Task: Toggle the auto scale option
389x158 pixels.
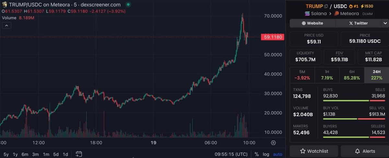Action: pos(277,154)
